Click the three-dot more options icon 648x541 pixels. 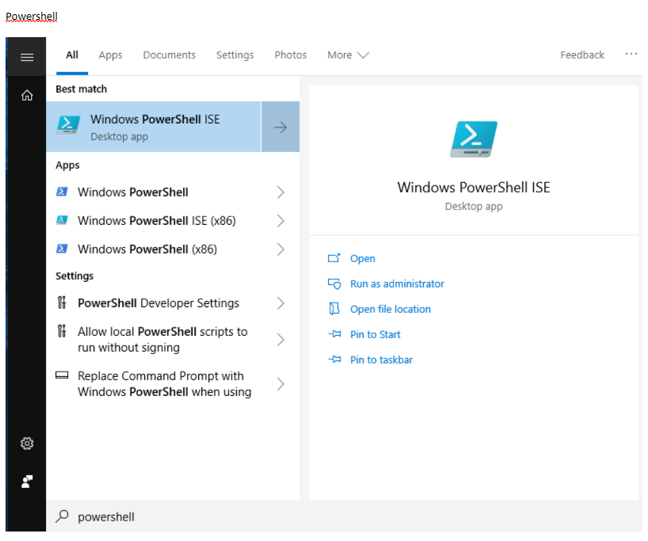pyautogui.click(x=631, y=55)
